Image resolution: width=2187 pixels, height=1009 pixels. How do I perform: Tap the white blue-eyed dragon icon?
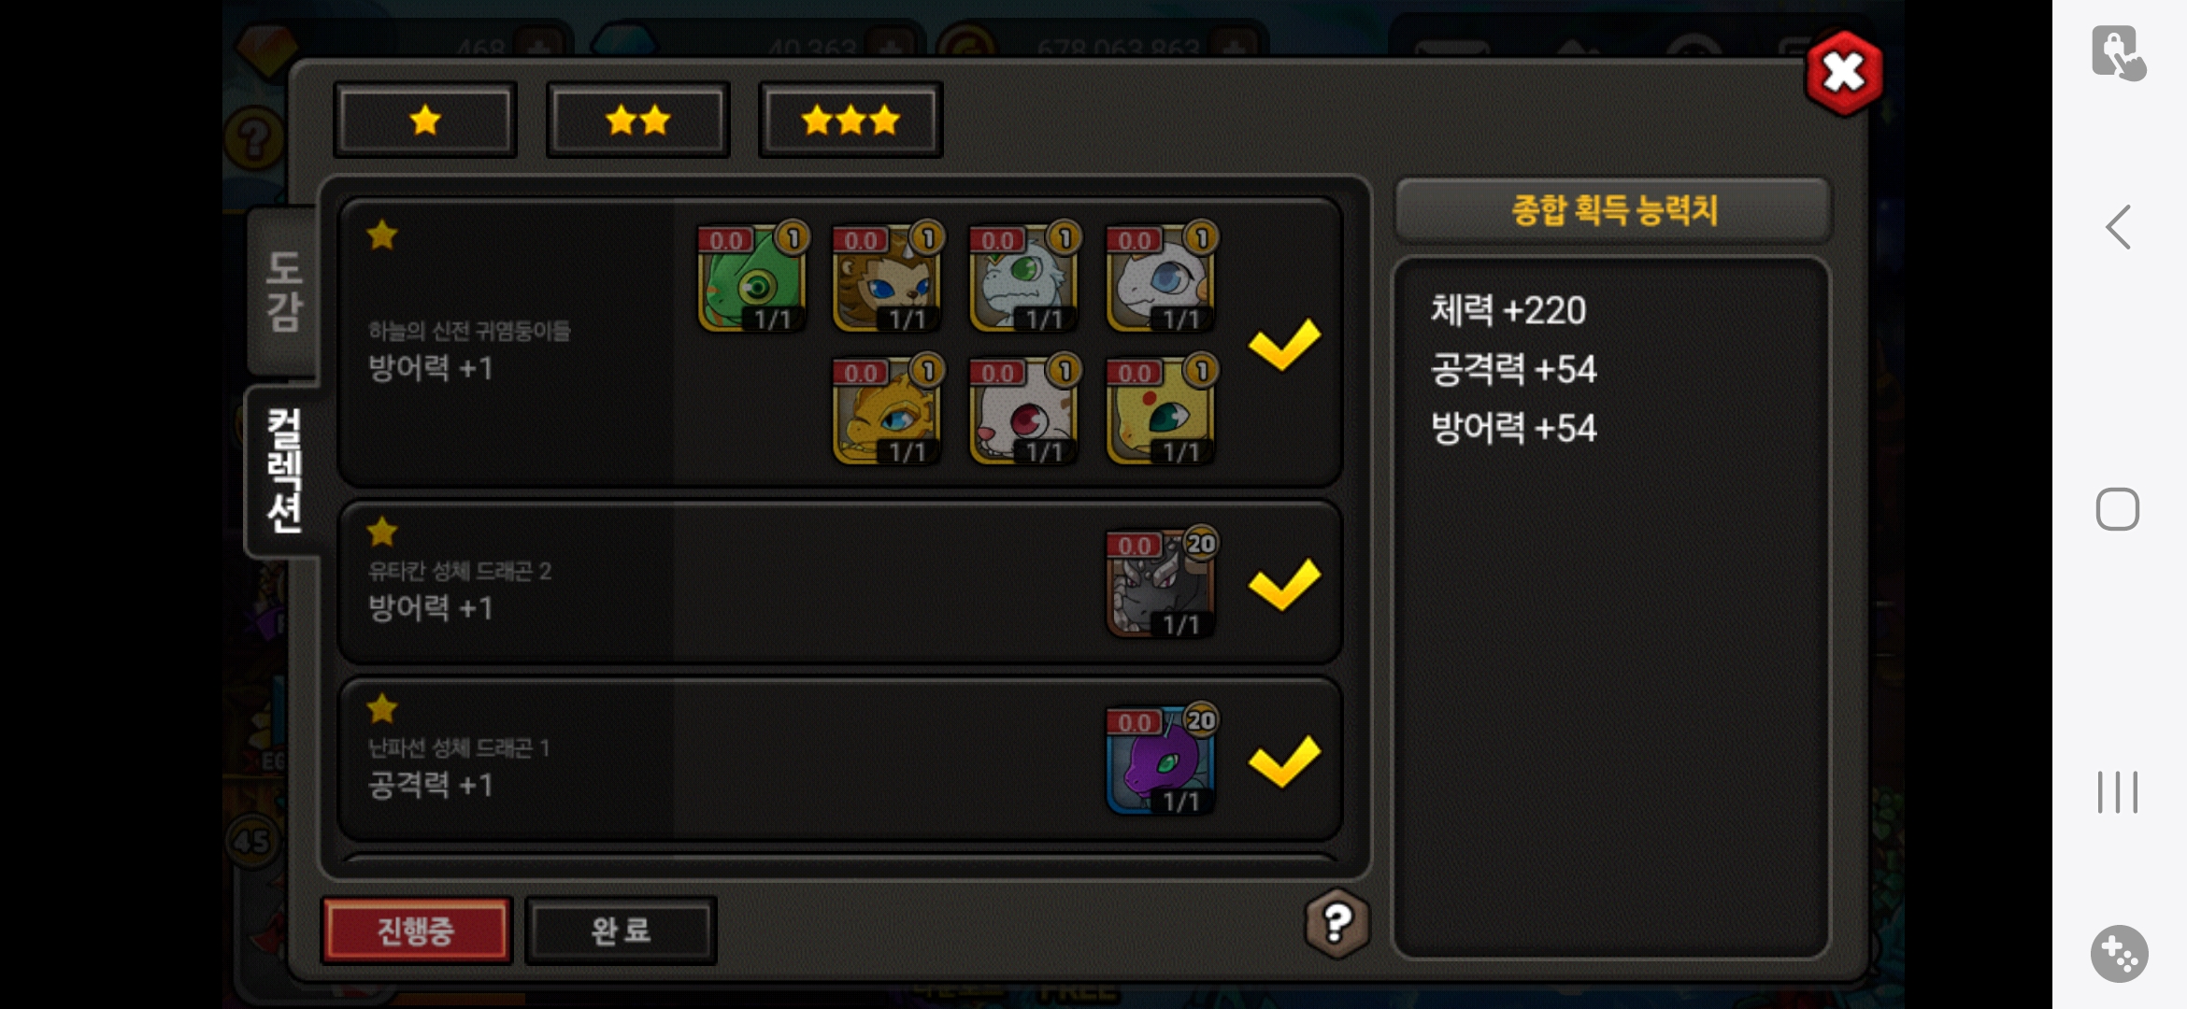[x=1162, y=277]
